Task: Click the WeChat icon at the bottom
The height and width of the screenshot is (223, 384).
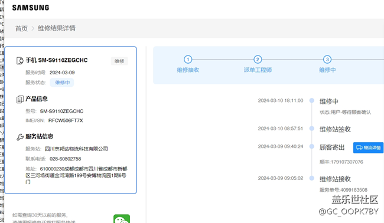Action: pos(122,219)
